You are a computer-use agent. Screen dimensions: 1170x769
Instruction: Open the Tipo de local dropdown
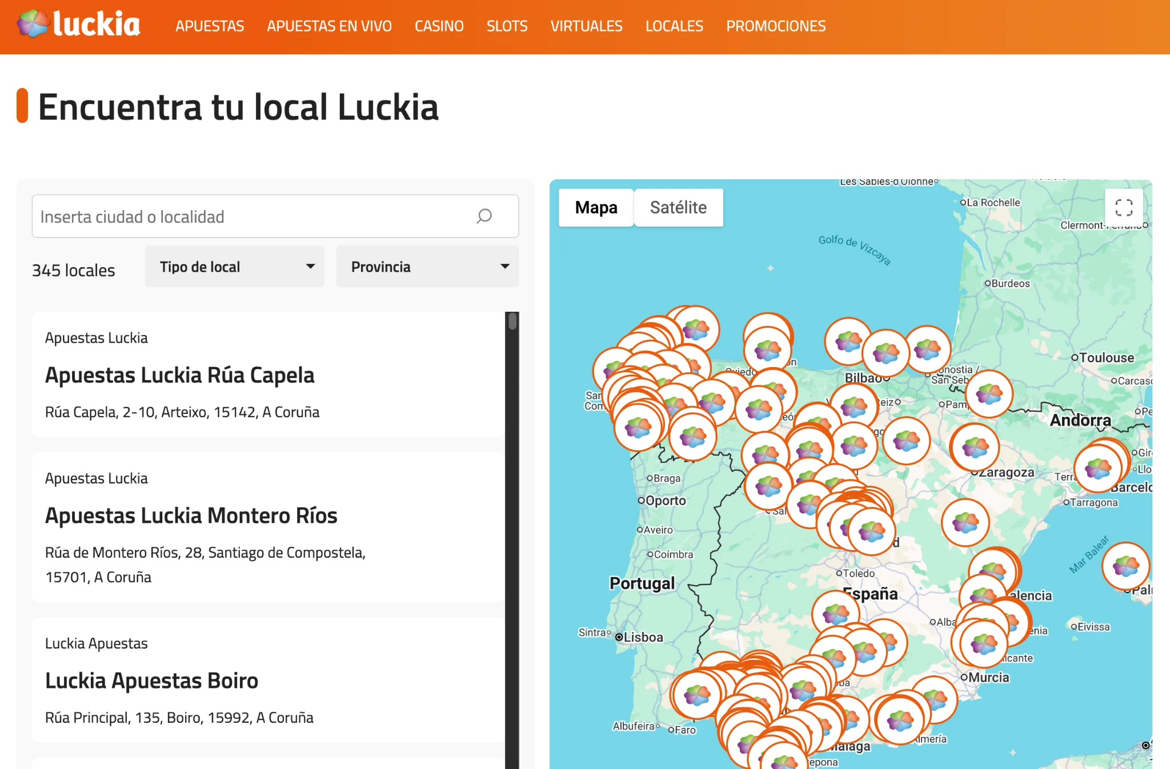(235, 267)
